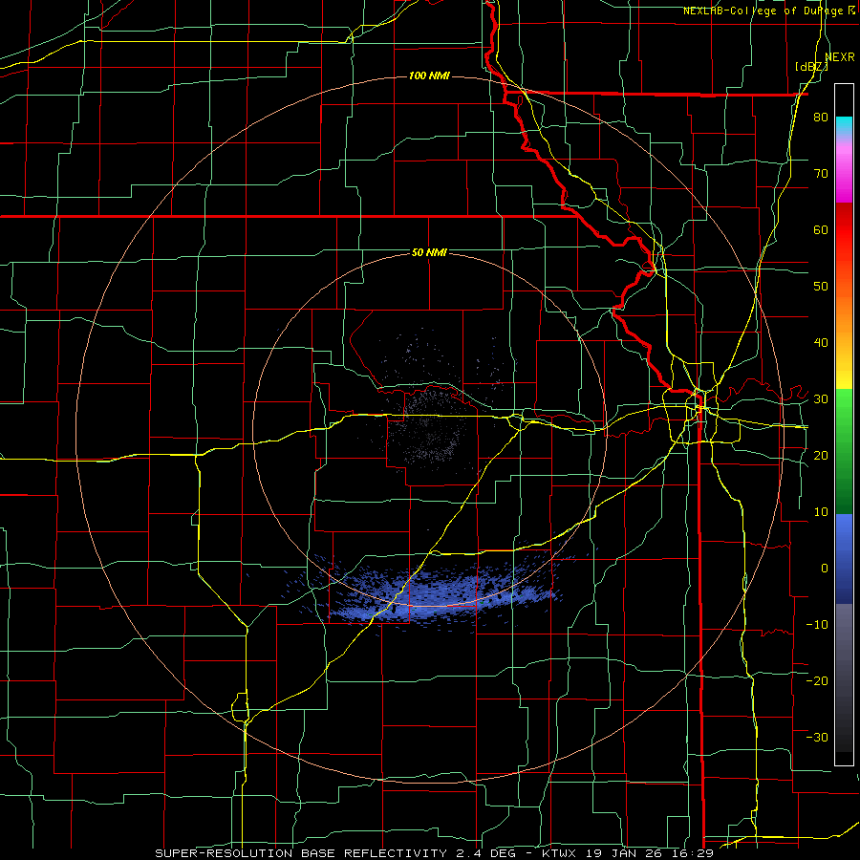Click the 50 NMI range ring label
The width and height of the screenshot is (860, 860).
pyautogui.click(x=429, y=253)
